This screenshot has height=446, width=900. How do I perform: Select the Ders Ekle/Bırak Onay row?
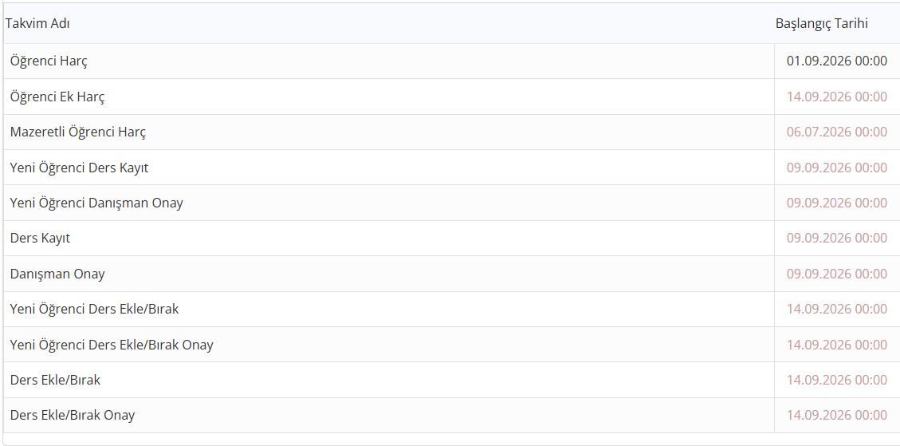tap(452, 415)
